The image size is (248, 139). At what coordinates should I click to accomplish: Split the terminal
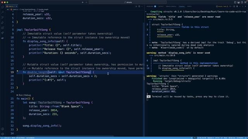[234, 7]
